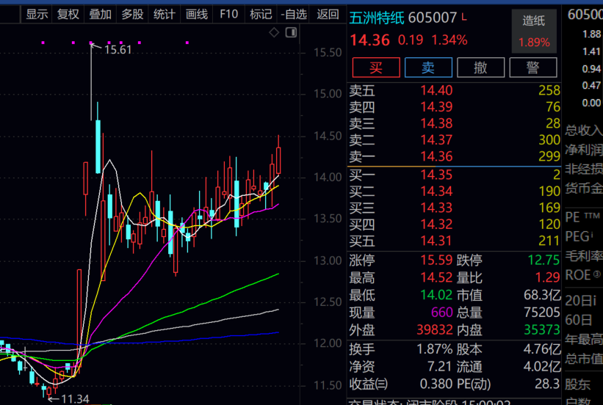603x405 pixels.
Task: Click 总量 value 75205
Action: 541,313
